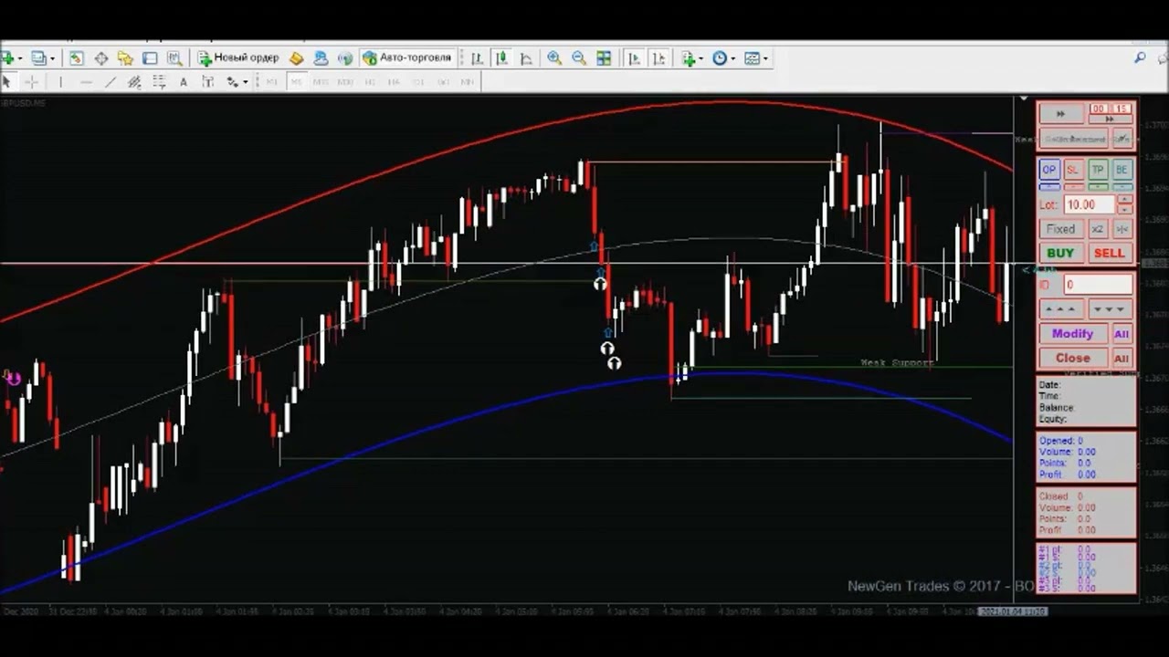The width and height of the screenshot is (1169, 657).
Task: Open the MetaEditor yellow book icon
Action: (x=296, y=58)
